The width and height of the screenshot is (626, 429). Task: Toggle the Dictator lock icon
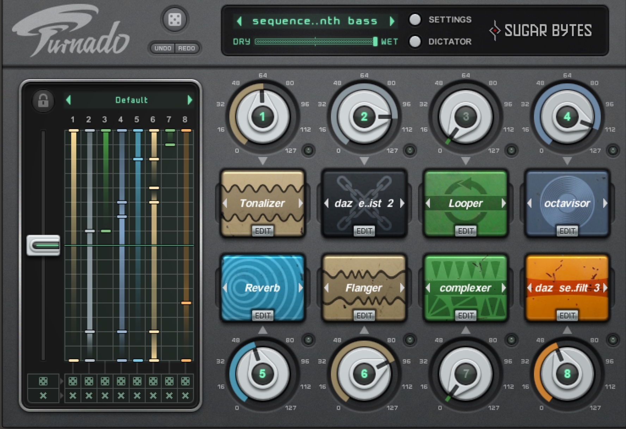(x=43, y=100)
